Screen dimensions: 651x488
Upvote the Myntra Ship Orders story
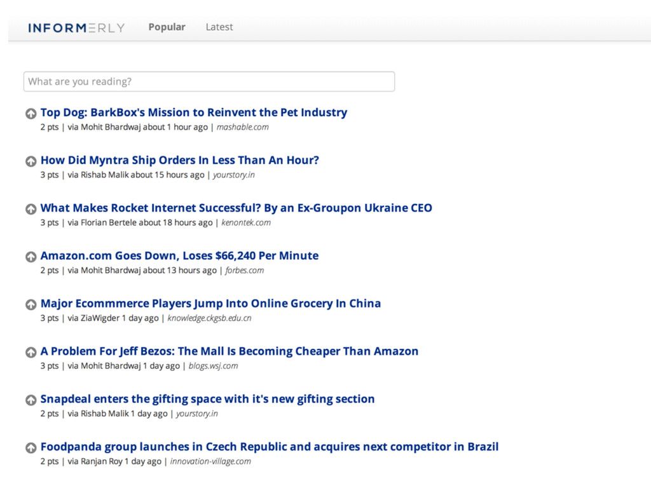coord(31,161)
